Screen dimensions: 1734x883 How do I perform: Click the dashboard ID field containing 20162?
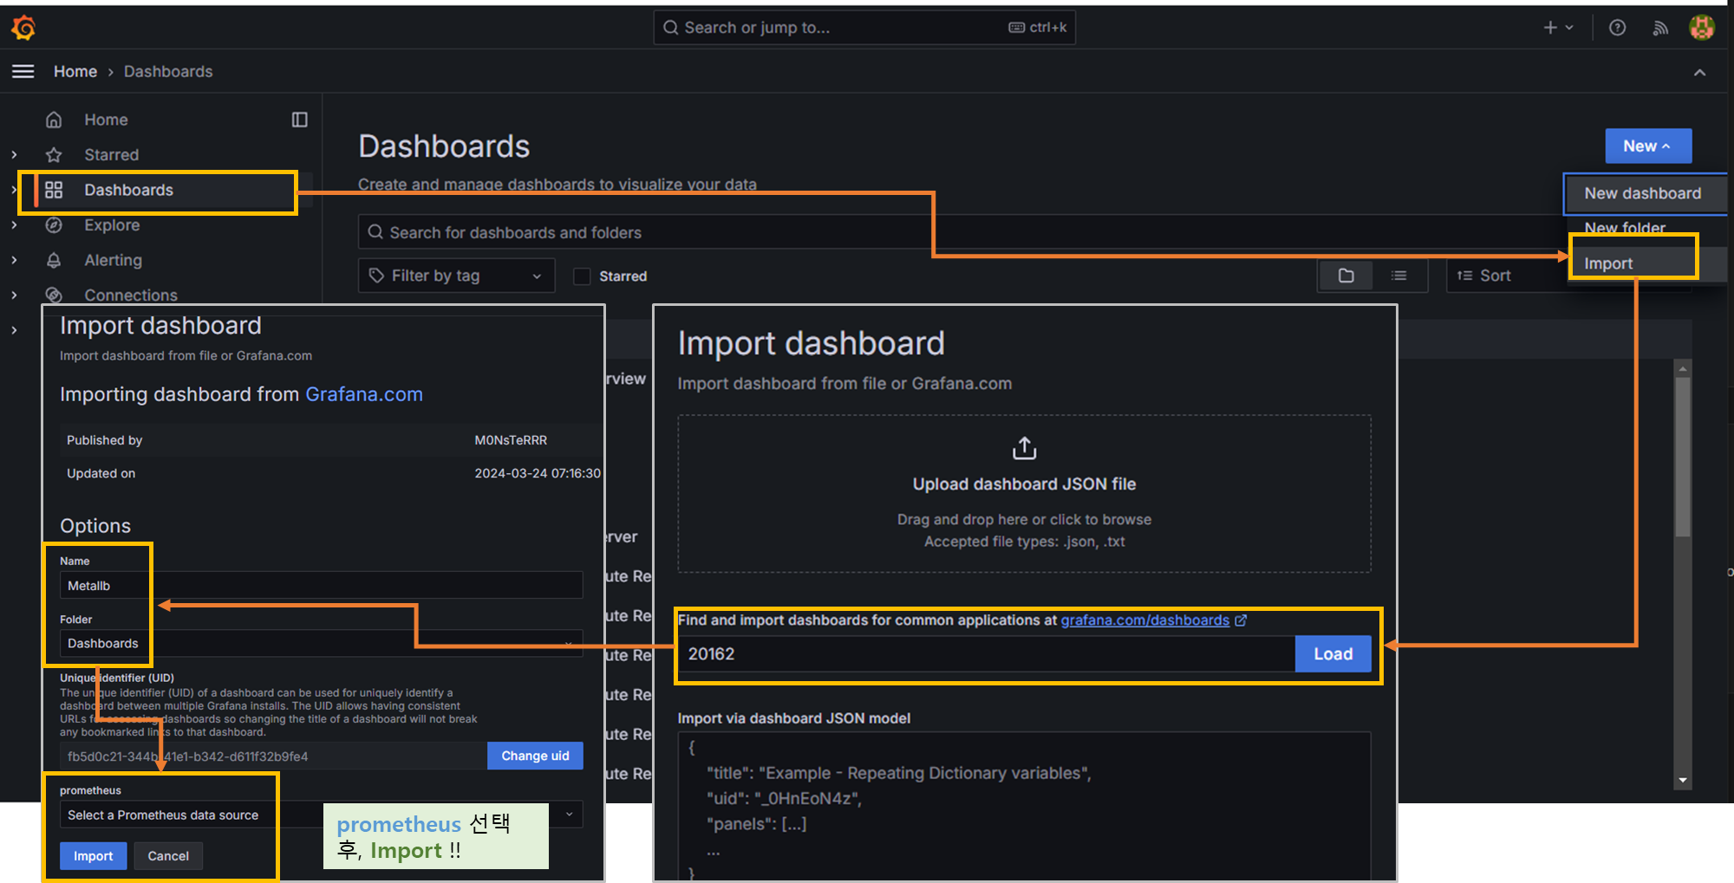[986, 654]
